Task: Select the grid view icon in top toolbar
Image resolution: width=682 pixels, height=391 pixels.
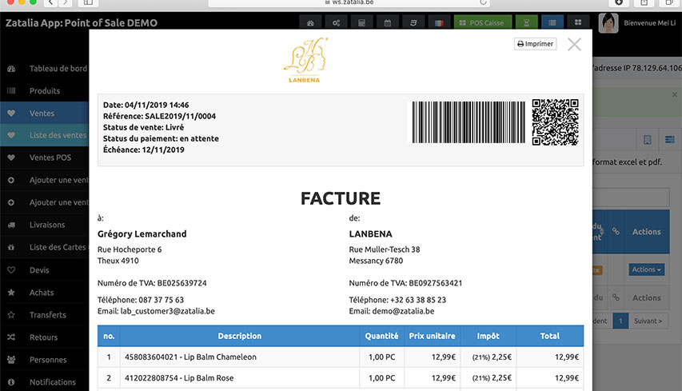Action: point(578,22)
